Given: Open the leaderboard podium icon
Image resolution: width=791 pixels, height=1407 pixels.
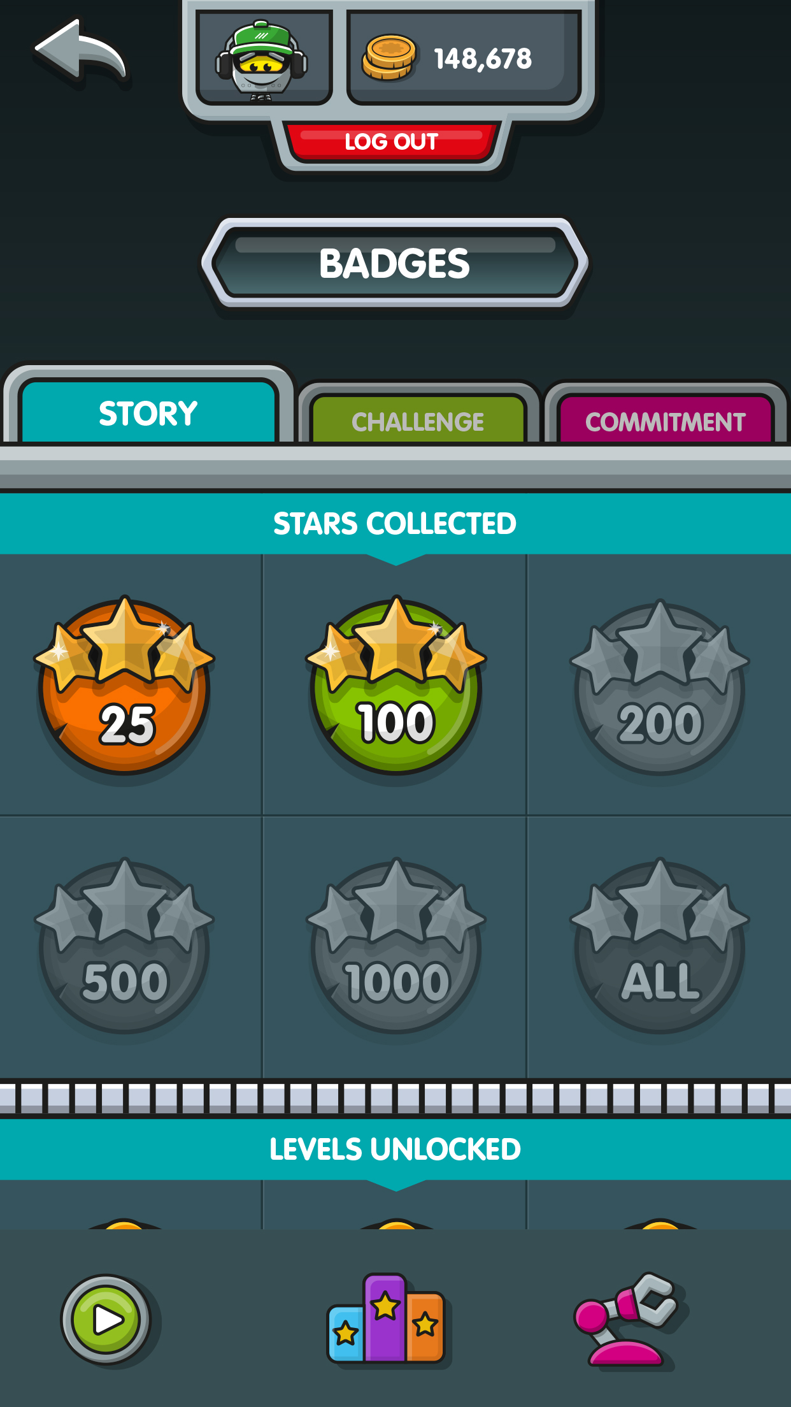Looking at the screenshot, I should tap(385, 1318).
